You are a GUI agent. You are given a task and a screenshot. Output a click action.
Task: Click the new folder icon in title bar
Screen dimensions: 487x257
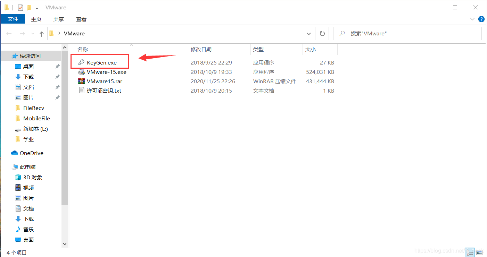tap(29, 7)
